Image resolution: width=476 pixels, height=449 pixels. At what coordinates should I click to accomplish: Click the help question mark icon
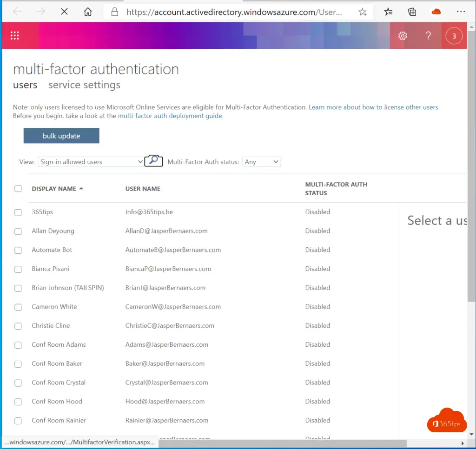pos(428,36)
